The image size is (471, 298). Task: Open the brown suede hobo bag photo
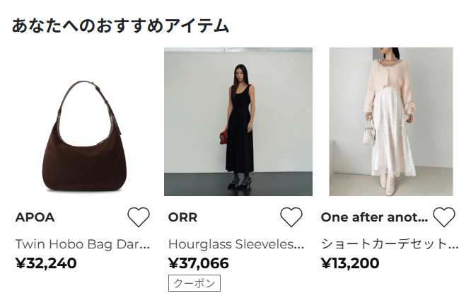[84, 122]
